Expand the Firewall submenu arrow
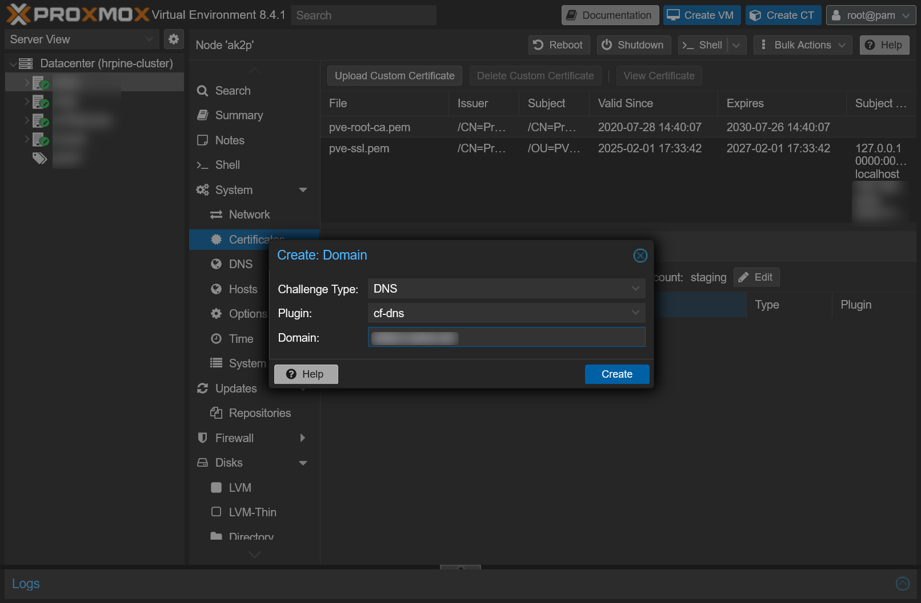921x603 pixels. coord(303,438)
